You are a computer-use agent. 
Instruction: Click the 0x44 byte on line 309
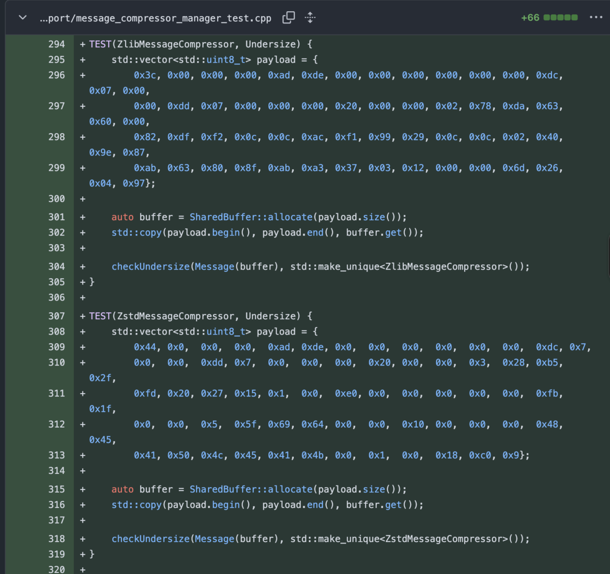point(145,347)
